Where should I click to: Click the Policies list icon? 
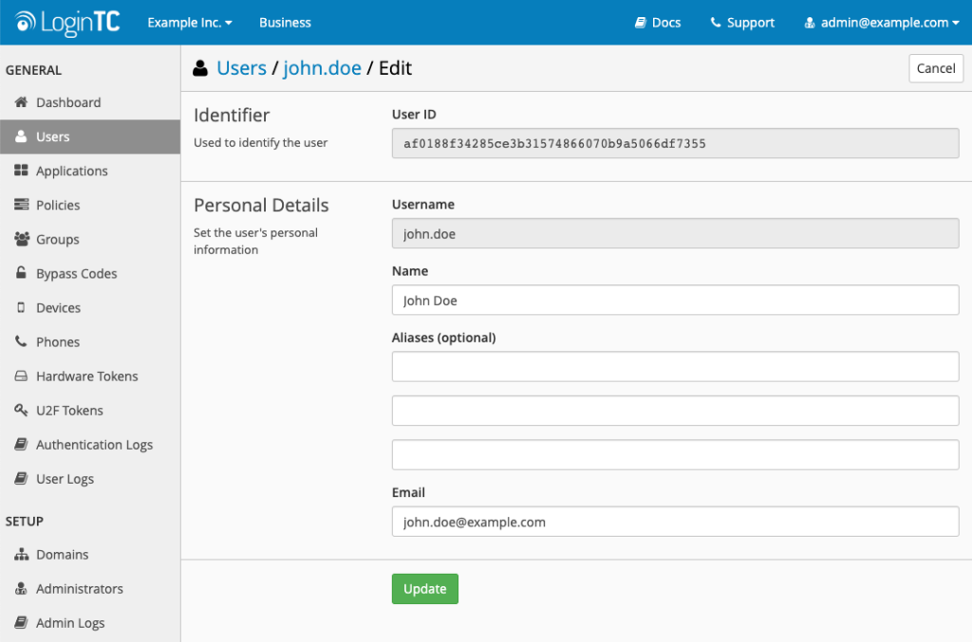click(21, 204)
